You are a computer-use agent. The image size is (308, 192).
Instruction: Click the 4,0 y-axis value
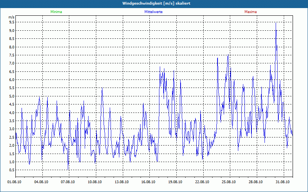pos(12,113)
